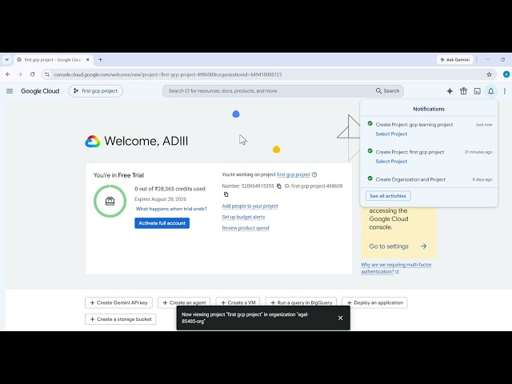Click Run a query in BigQuery
Screen dimensions: 512x384
click(301, 302)
